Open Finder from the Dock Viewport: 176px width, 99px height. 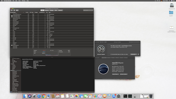pyautogui.click(x=25, y=96)
